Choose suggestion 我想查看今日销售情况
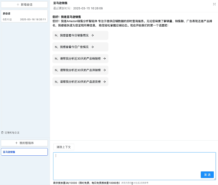The width and height of the screenshot is (218, 185). point(80,35)
